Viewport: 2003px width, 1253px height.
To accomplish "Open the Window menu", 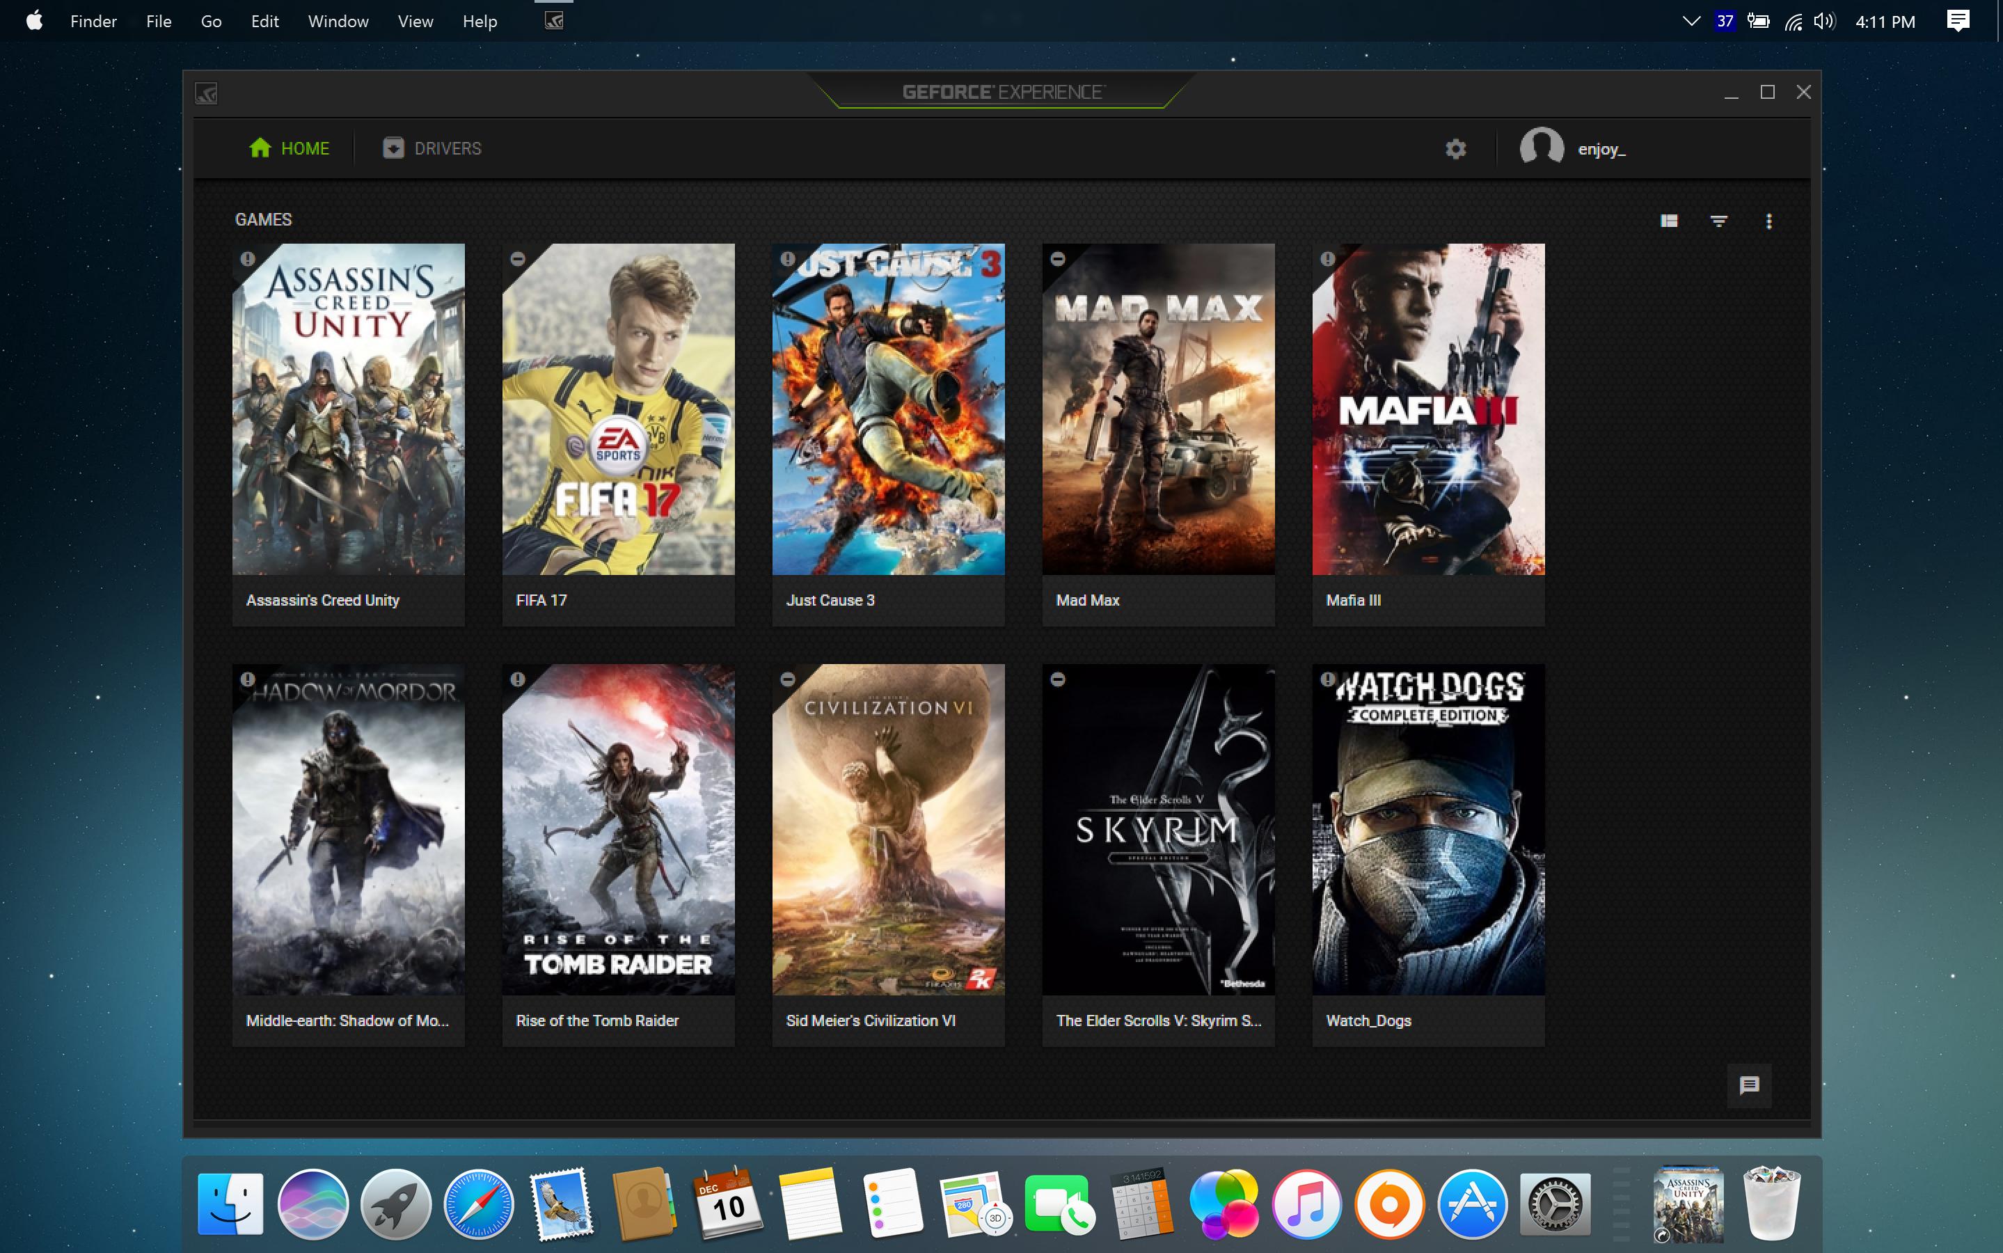I will pyautogui.click(x=338, y=22).
